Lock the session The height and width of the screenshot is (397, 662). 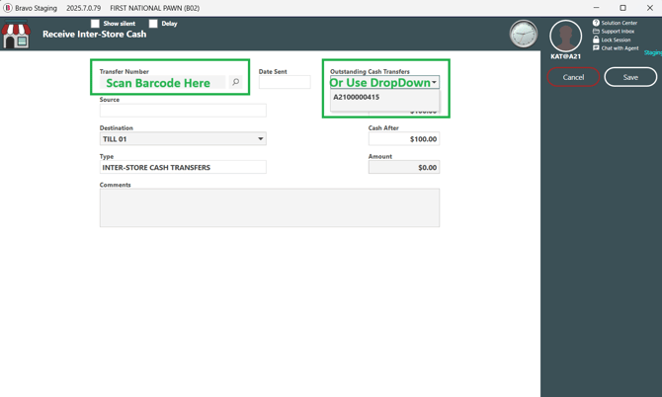612,40
